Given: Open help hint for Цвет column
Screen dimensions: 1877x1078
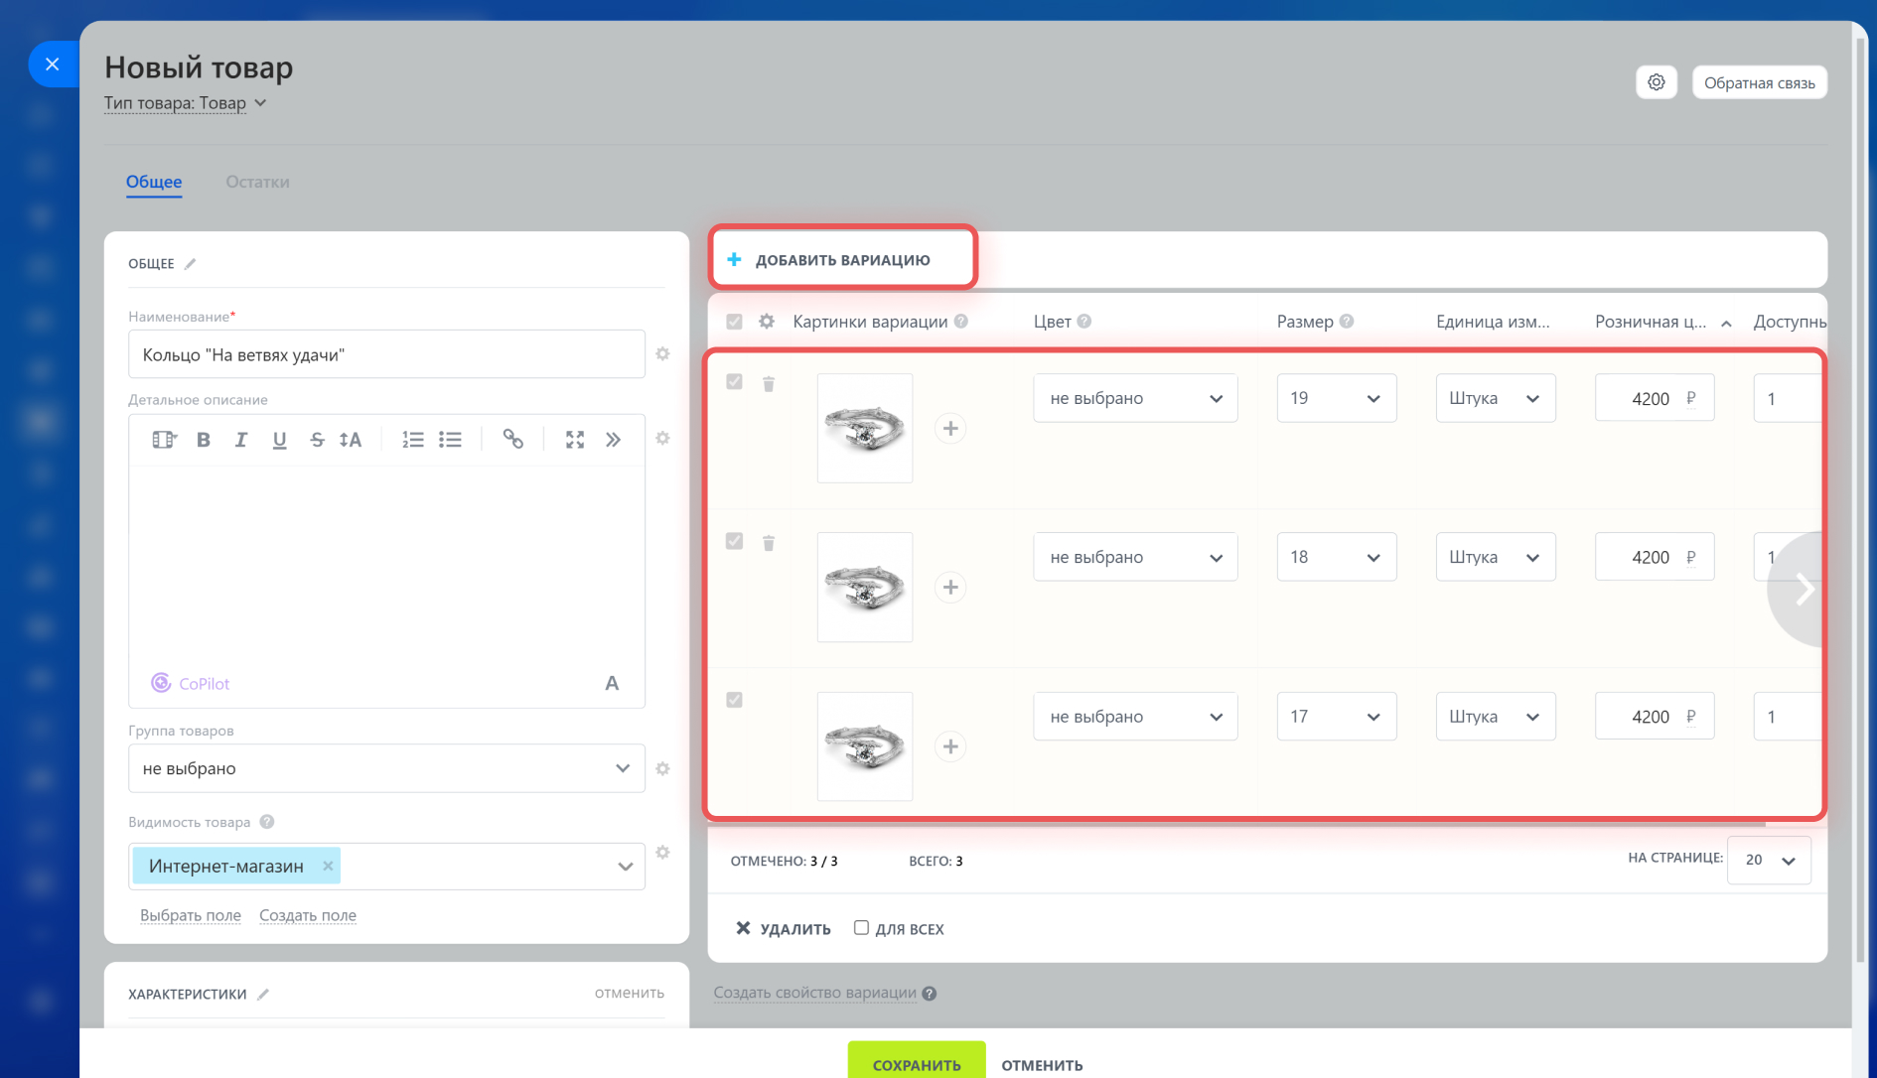Looking at the screenshot, I should pyautogui.click(x=1084, y=322).
